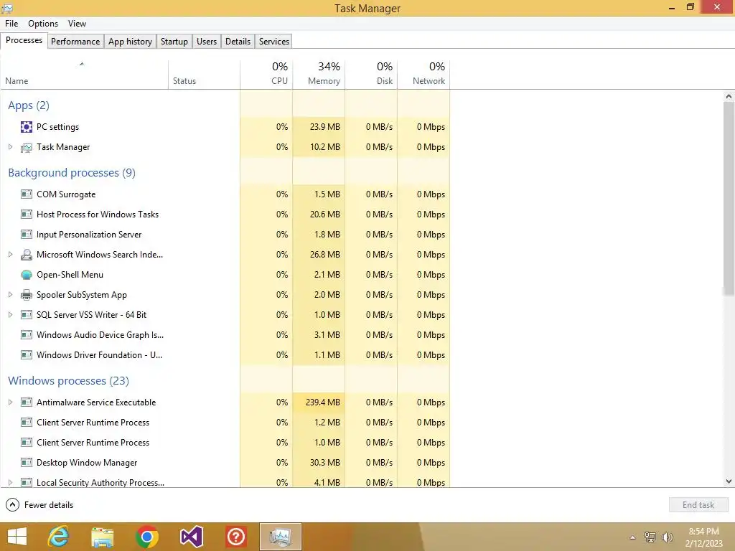Click the Windows Driver Foundation icon
Screen dimensions: 735x551
point(27,355)
